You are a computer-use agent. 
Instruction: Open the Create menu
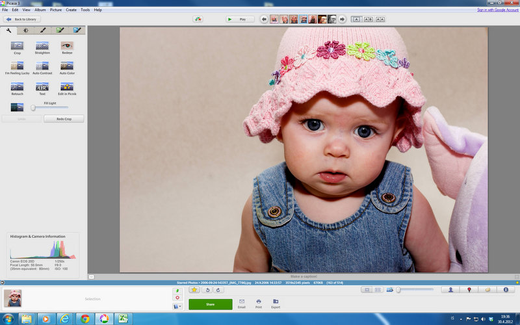pyautogui.click(x=71, y=10)
